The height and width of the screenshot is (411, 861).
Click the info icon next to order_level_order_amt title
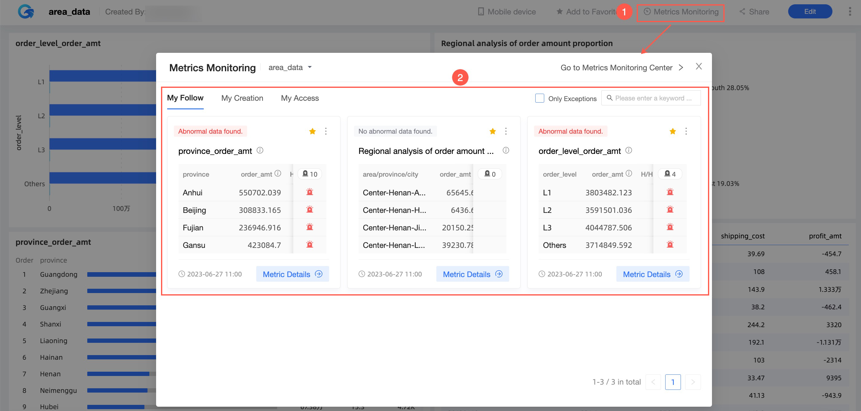tap(628, 151)
